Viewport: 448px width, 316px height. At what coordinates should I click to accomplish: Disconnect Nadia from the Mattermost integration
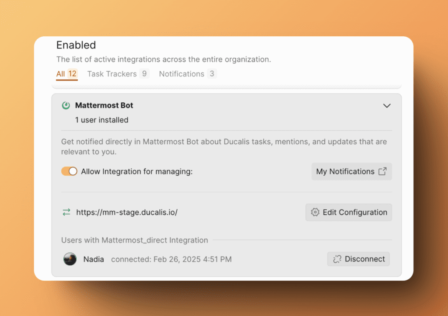[358, 259]
